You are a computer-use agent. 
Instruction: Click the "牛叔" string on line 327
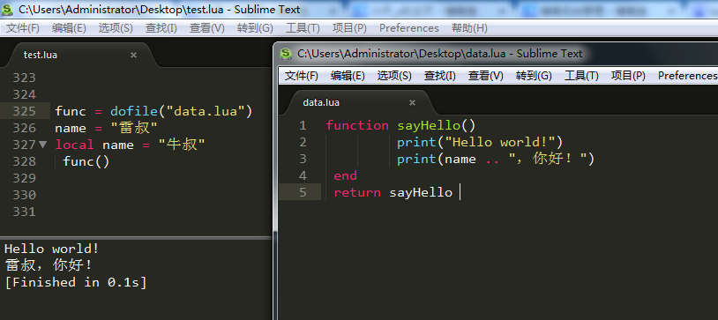tap(182, 145)
